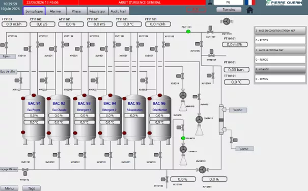
Task: Click valve XV11107 beside green flow switch
Action: [210, 30]
